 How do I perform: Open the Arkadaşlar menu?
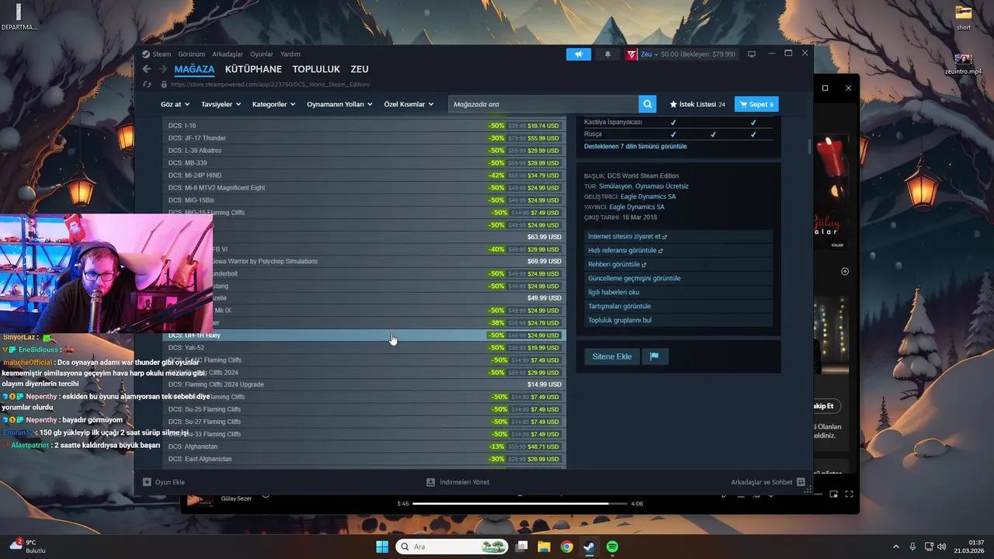tap(228, 54)
